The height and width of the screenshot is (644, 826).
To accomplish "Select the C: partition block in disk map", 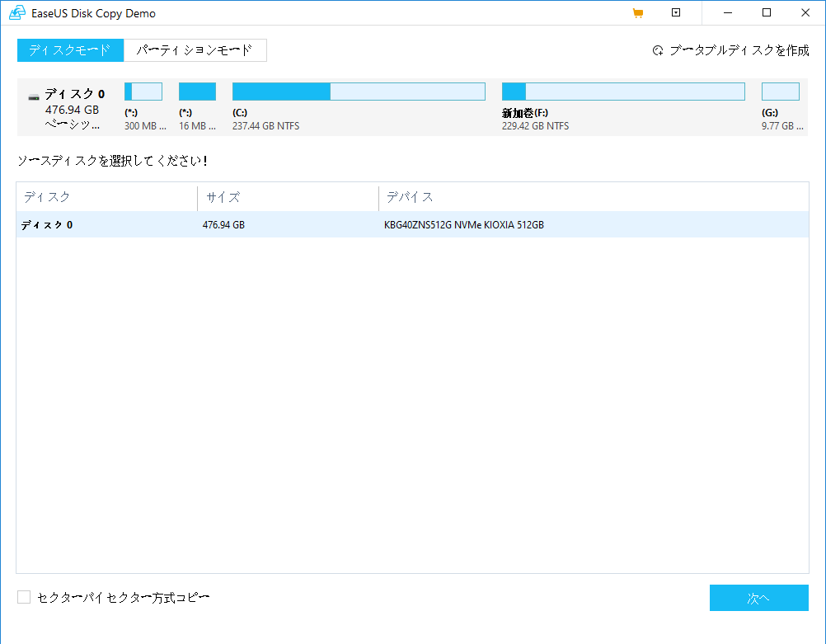I will (x=359, y=91).
